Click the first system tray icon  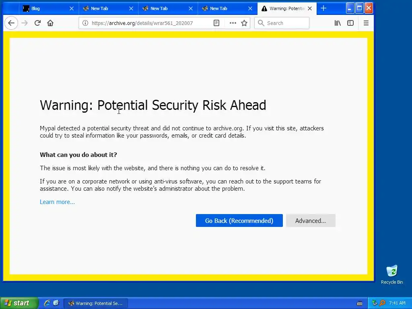click(x=375, y=303)
